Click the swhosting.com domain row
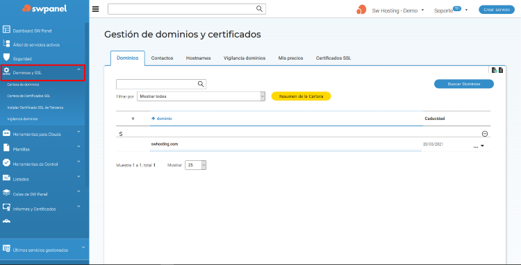This screenshot has width=521, height=265. pos(303,144)
